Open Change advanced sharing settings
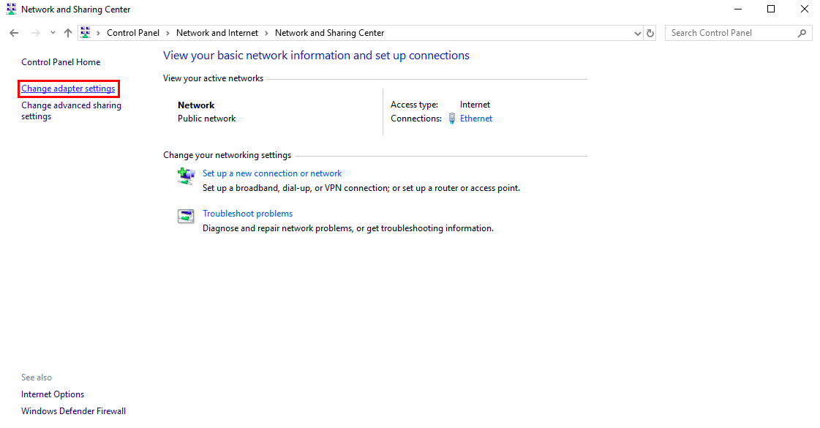820x428 pixels. tap(71, 111)
